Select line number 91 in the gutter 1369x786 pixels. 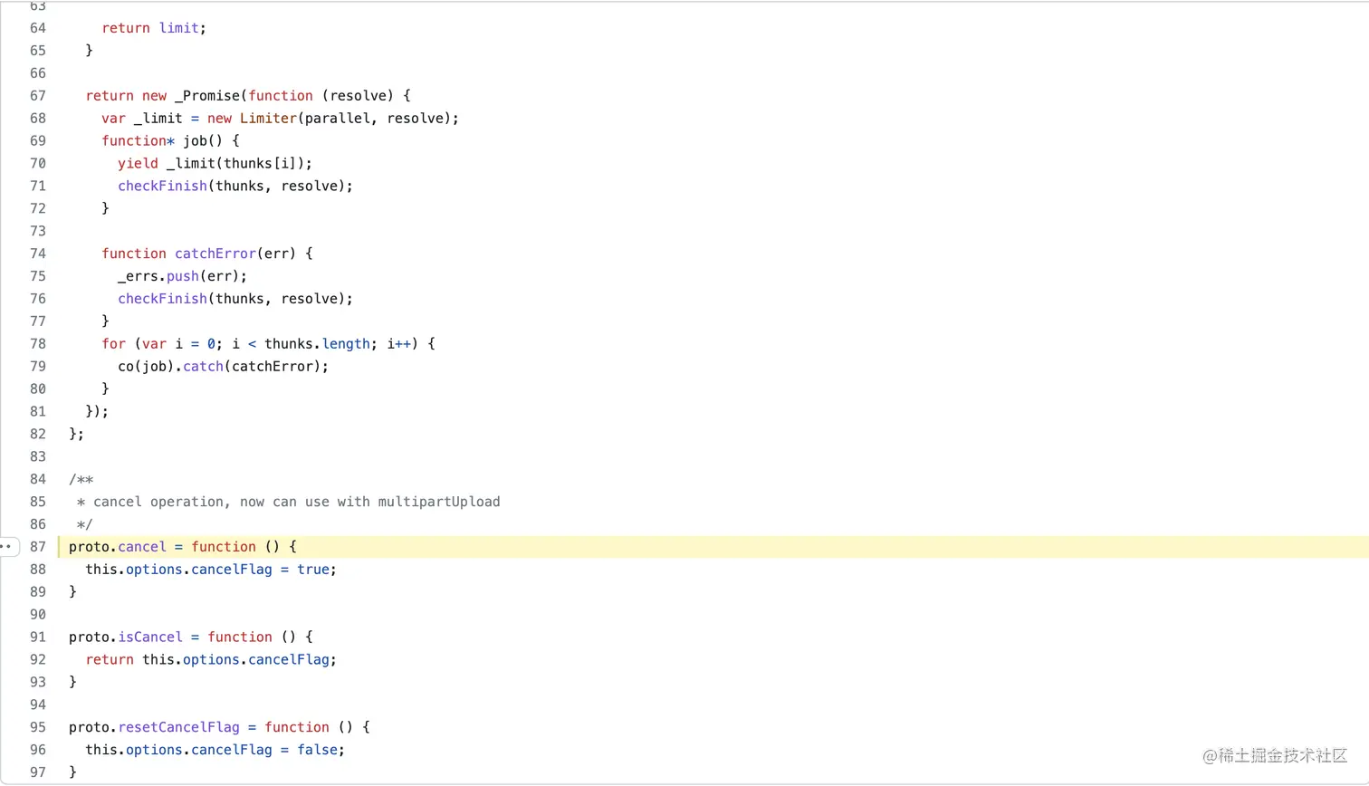(38, 637)
